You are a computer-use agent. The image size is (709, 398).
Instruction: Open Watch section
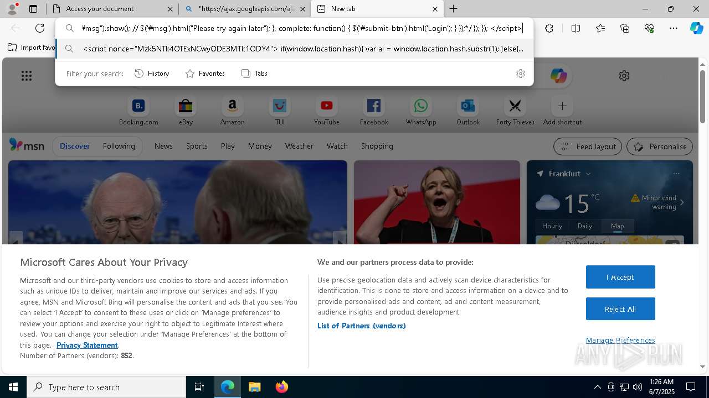click(x=337, y=146)
